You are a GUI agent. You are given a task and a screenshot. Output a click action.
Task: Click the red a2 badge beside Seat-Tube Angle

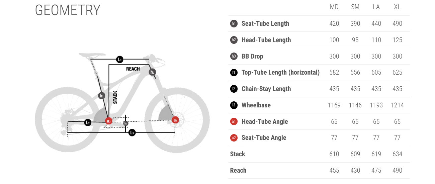click(x=234, y=138)
